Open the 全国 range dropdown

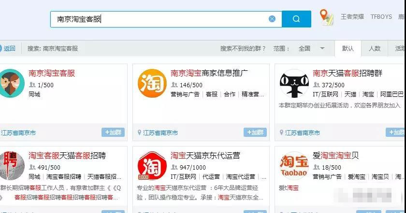click(x=311, y=48)
